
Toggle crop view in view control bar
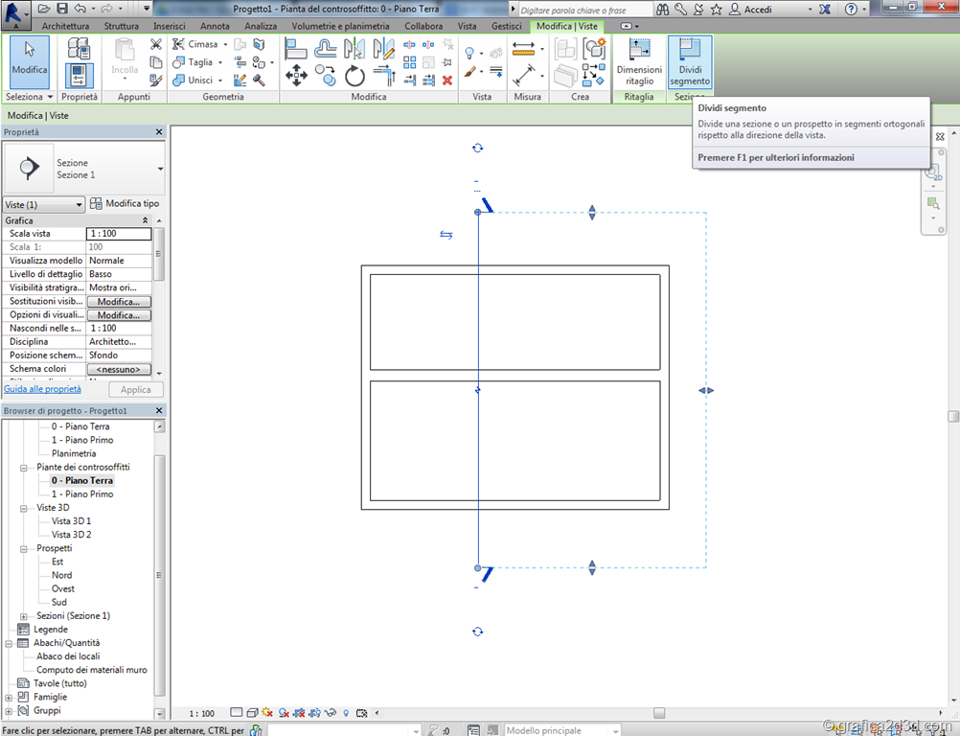click(300, 713)
